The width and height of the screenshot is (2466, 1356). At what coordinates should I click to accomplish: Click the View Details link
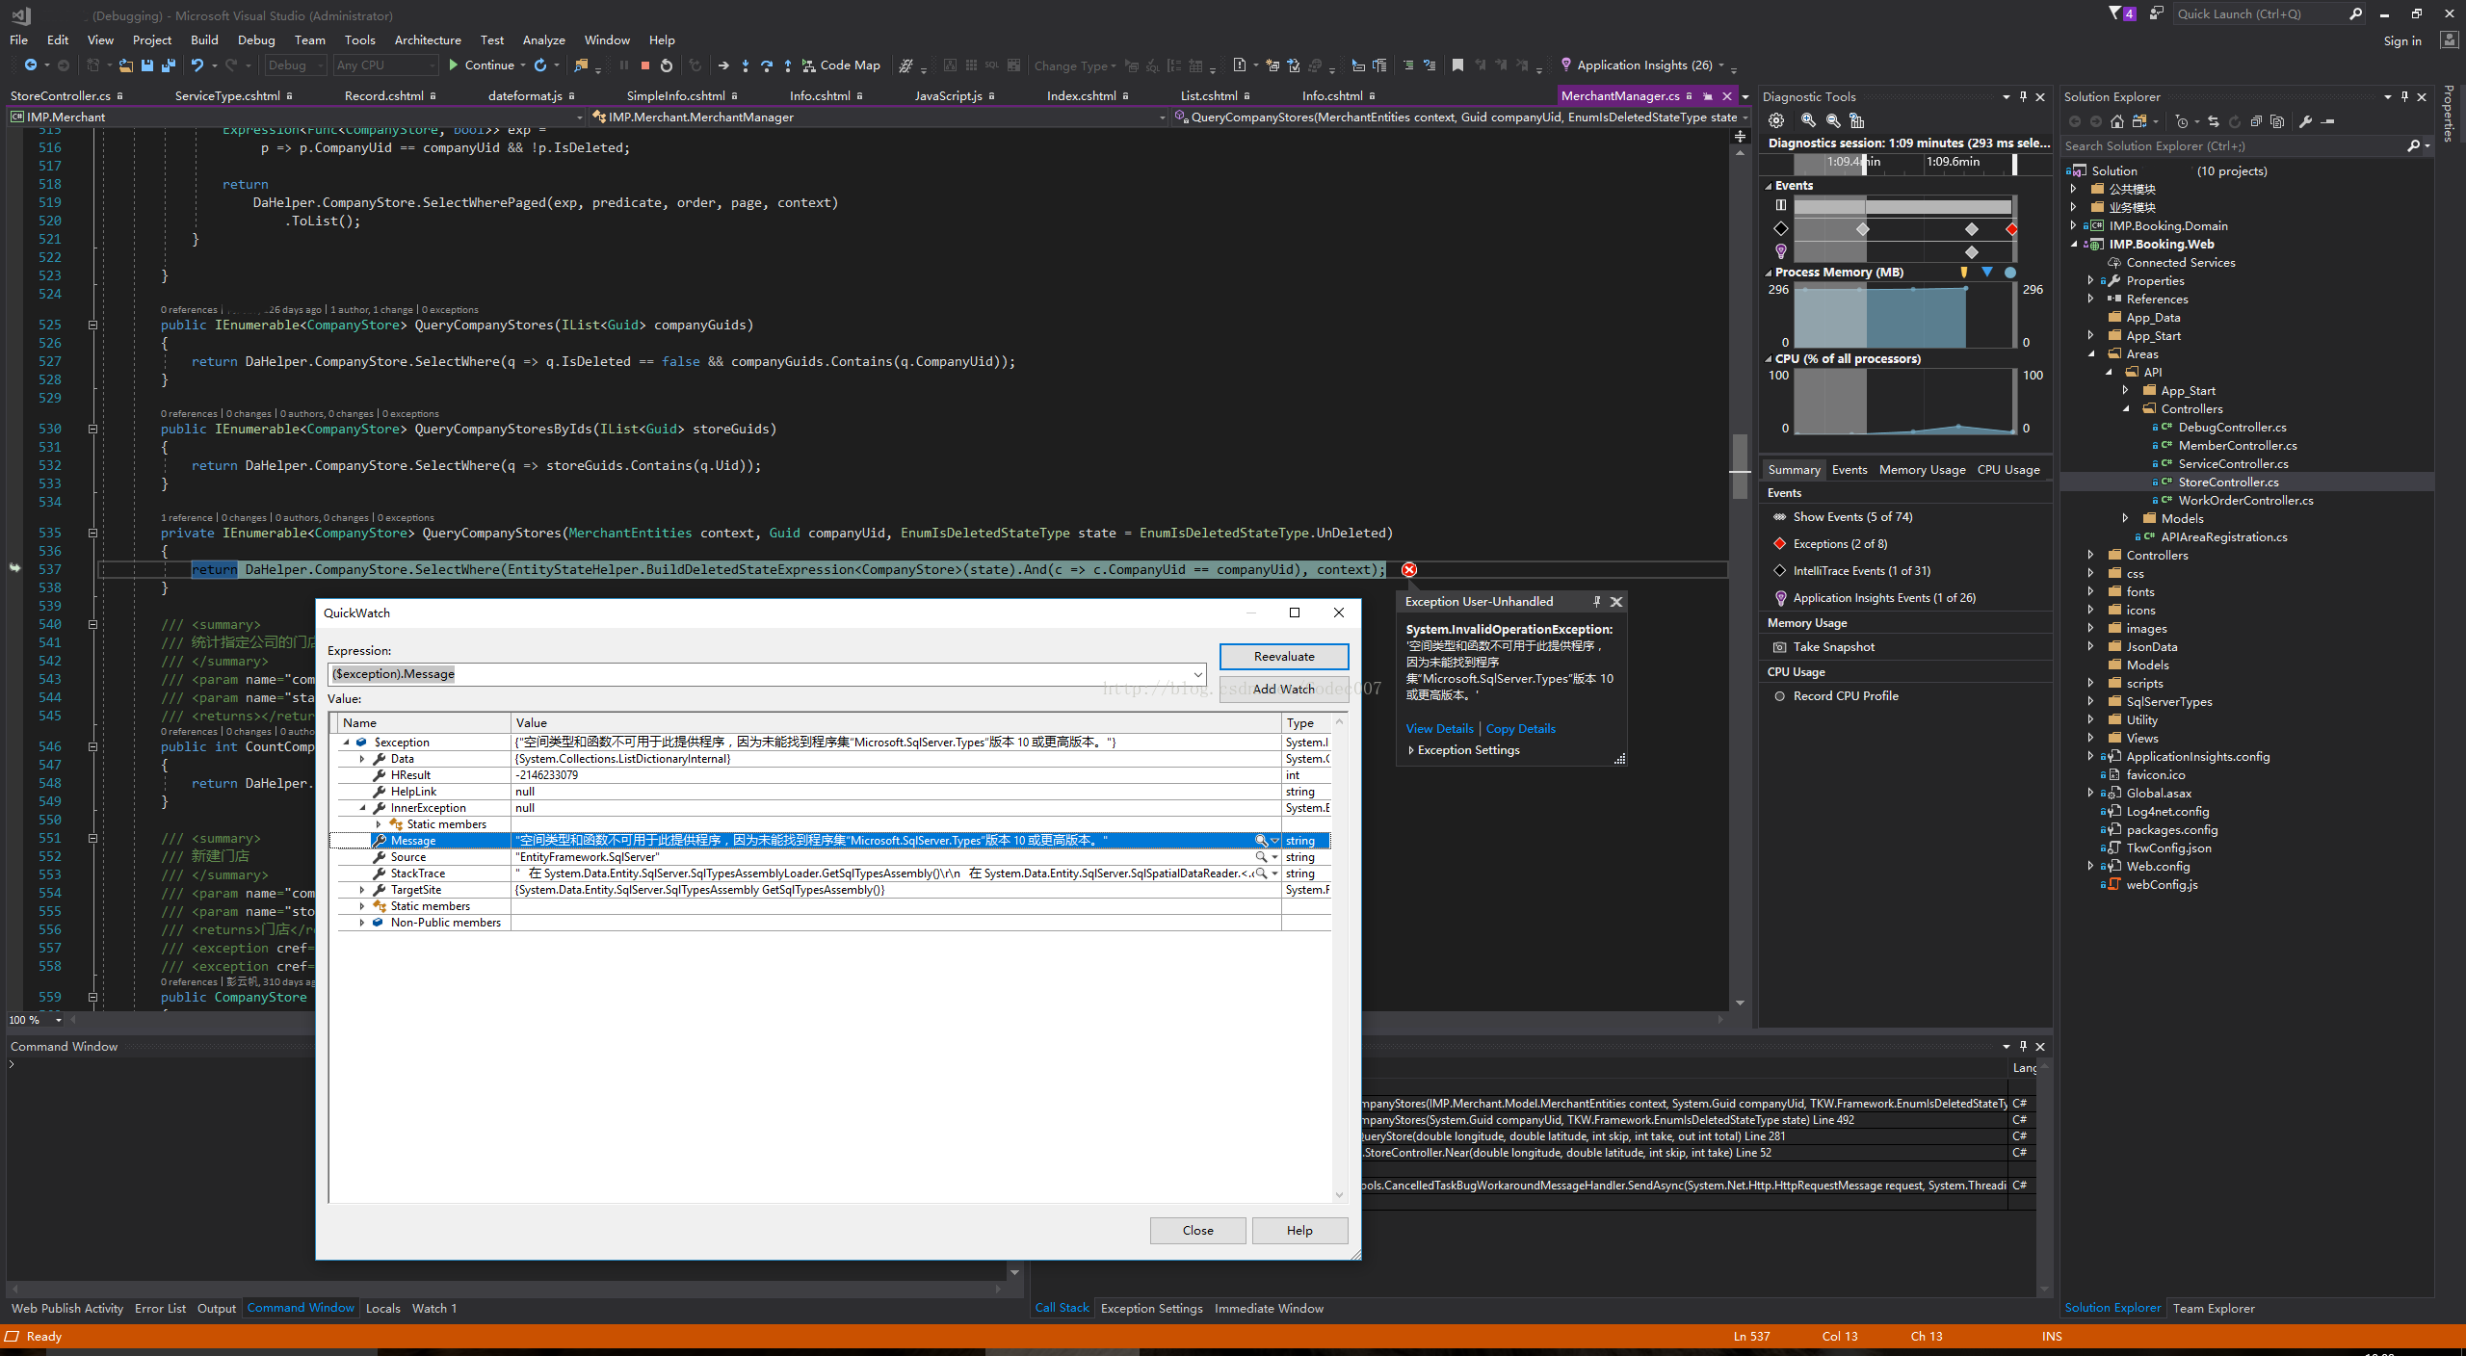click(1439, 729)
